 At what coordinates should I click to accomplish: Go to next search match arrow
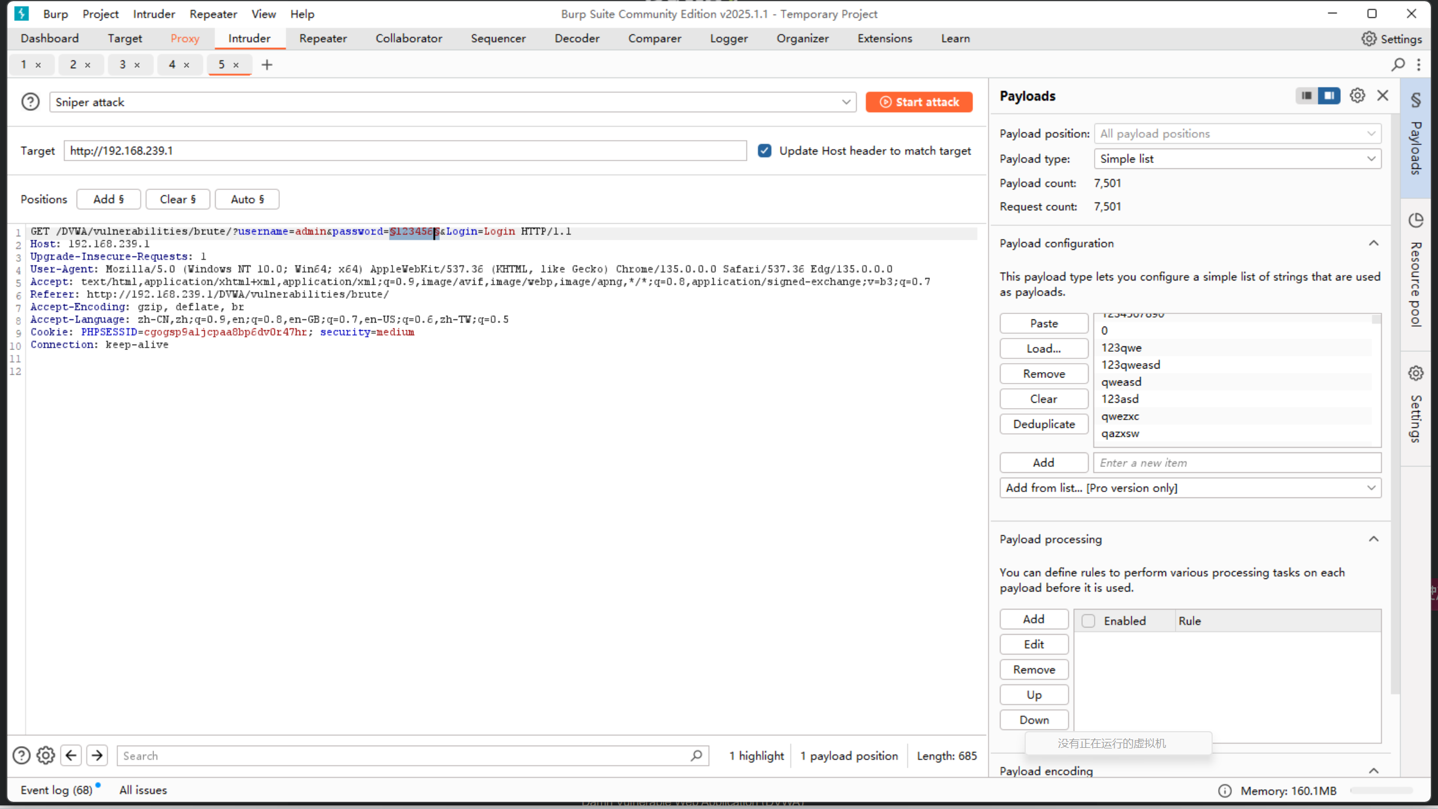click(x=97, y=756)
